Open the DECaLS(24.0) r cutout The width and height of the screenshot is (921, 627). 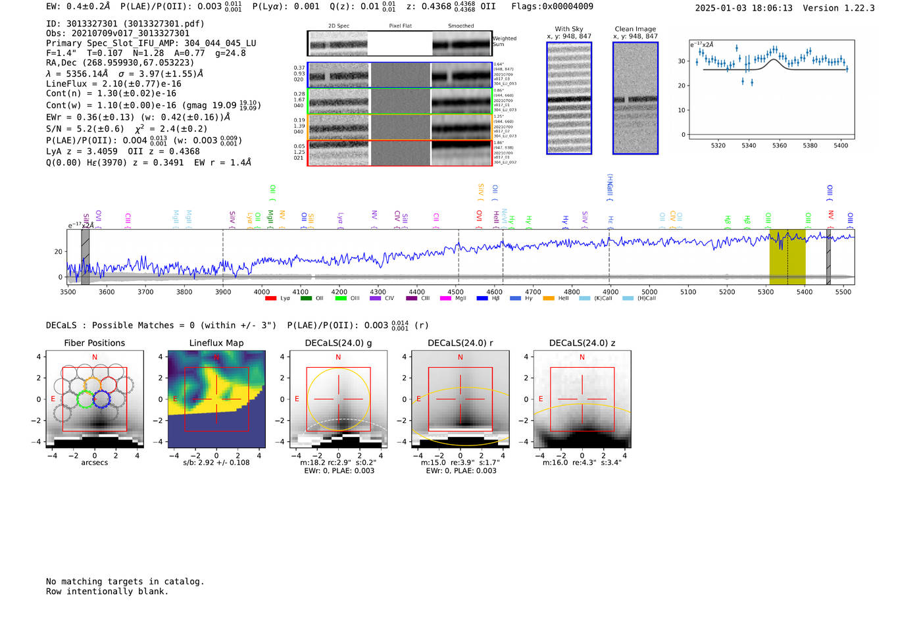460,399
